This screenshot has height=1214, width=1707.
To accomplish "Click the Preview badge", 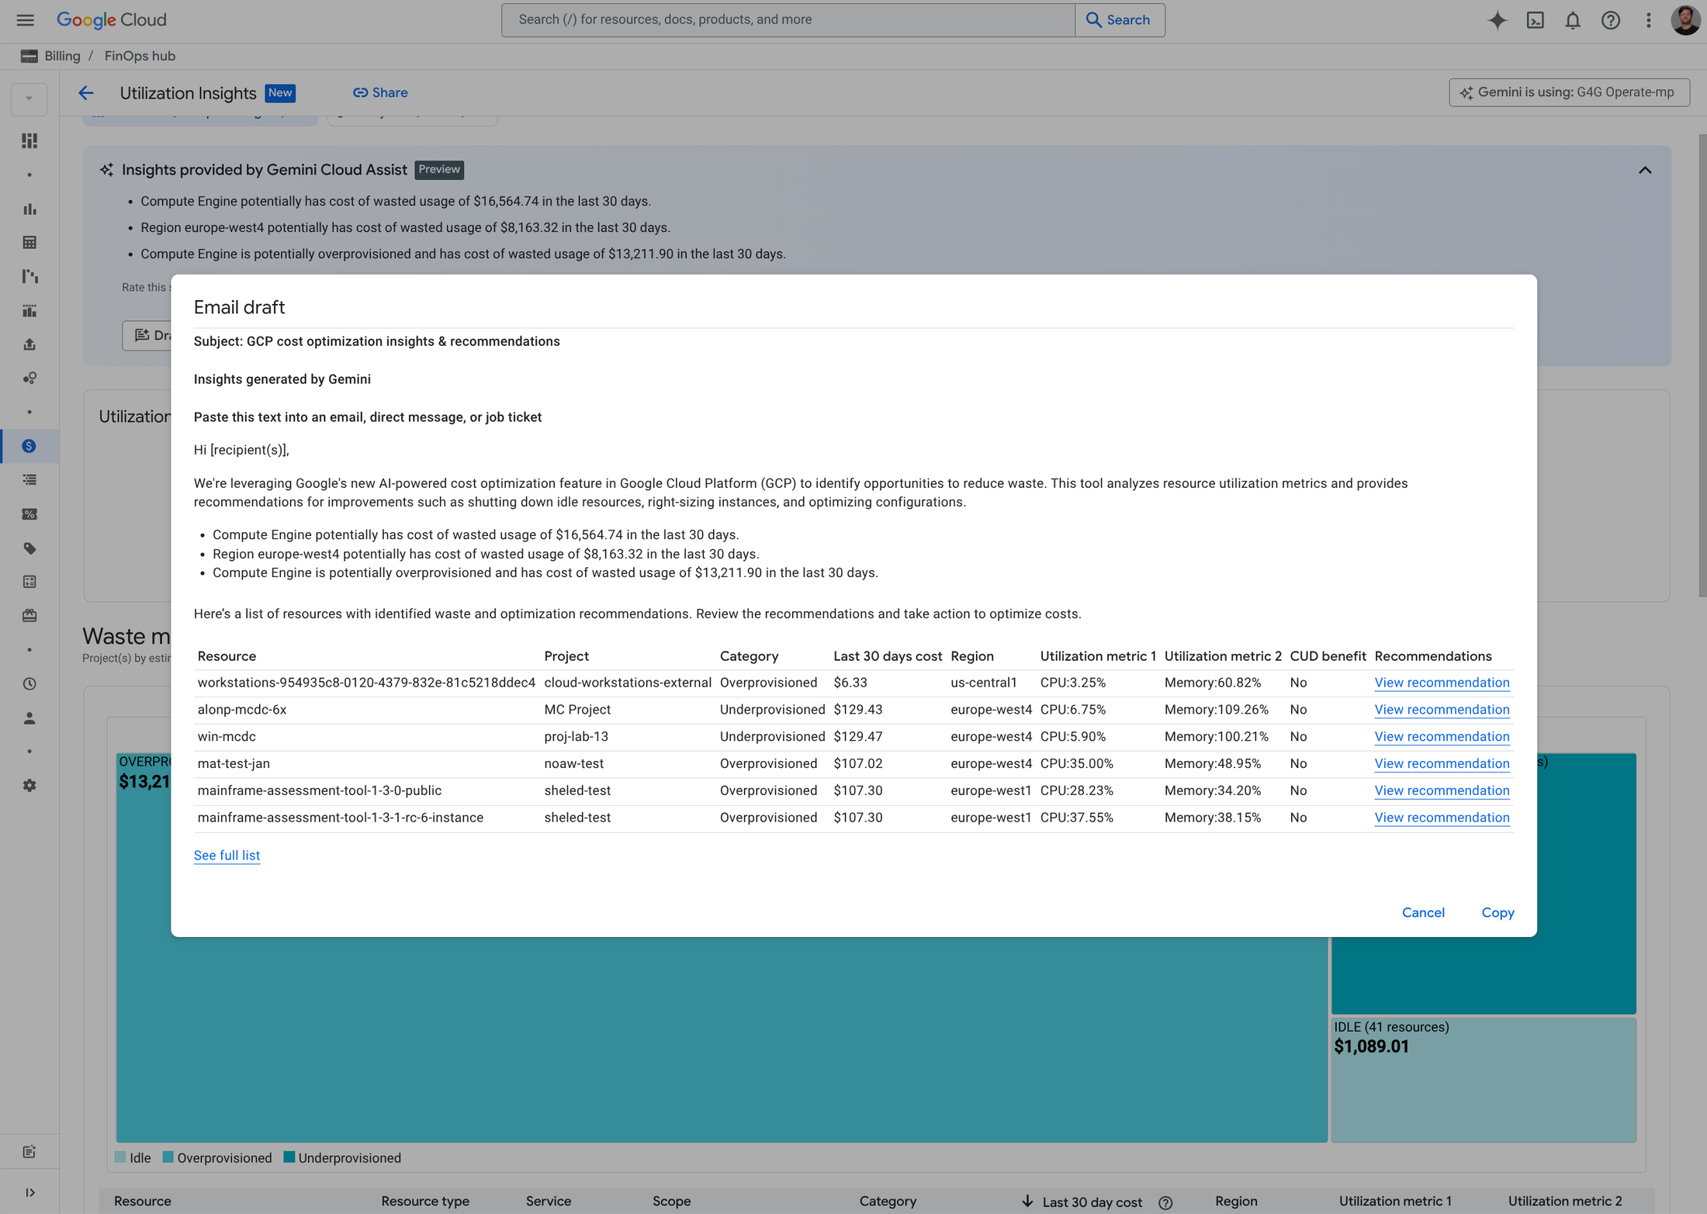I will [439, 170].
